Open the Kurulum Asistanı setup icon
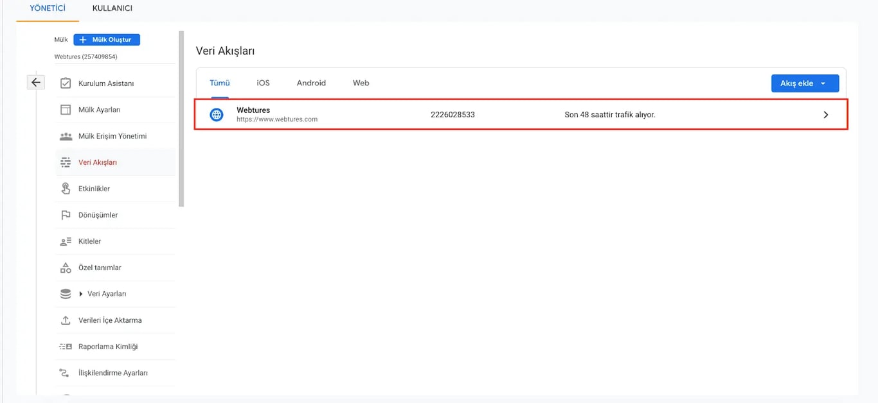878x403 pixels. tap(65, 83)
